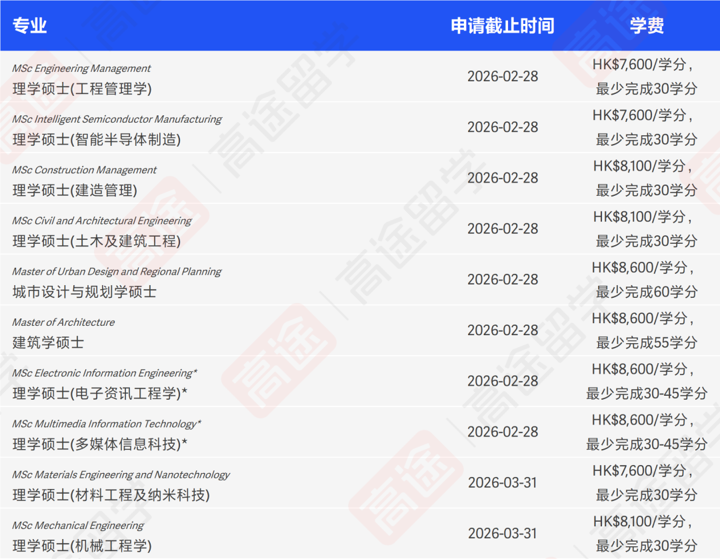Select 理学硕士(建造管理) text
This screenshot has height=559, width=720.
(75, 191)
